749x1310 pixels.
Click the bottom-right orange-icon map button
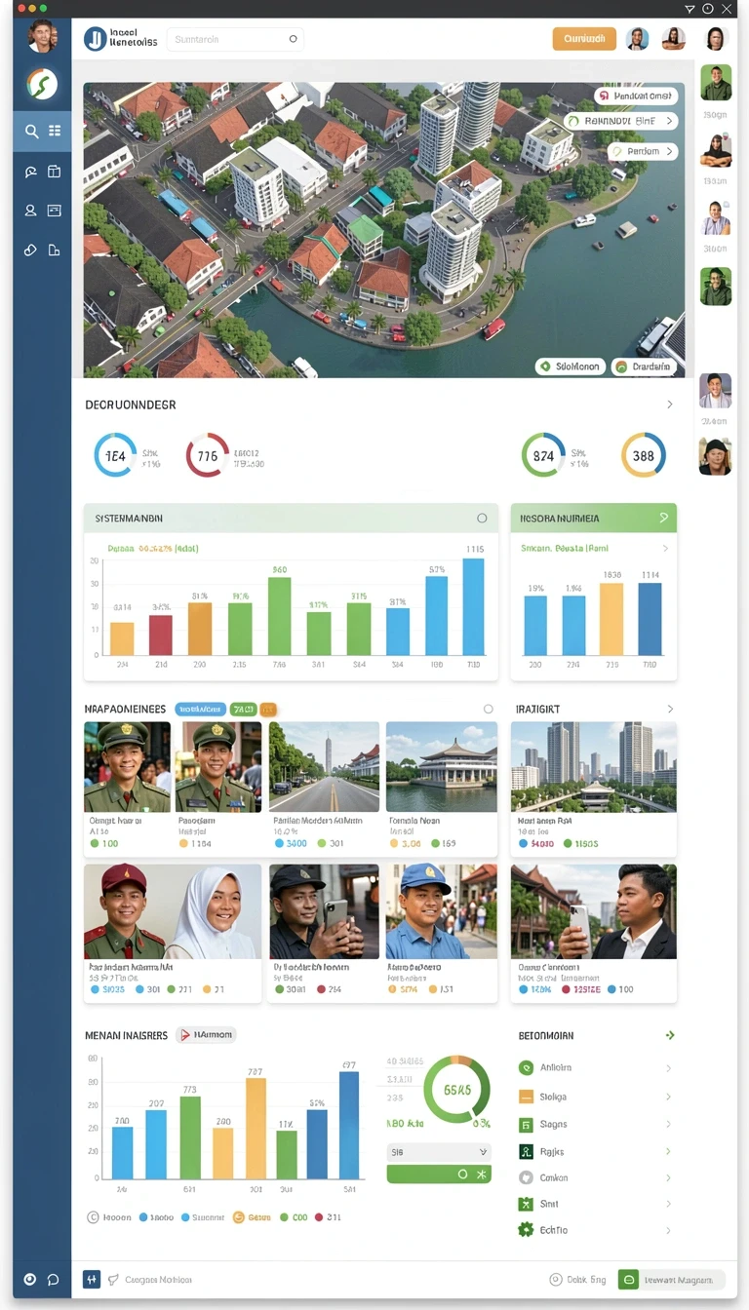click(644, 366)
